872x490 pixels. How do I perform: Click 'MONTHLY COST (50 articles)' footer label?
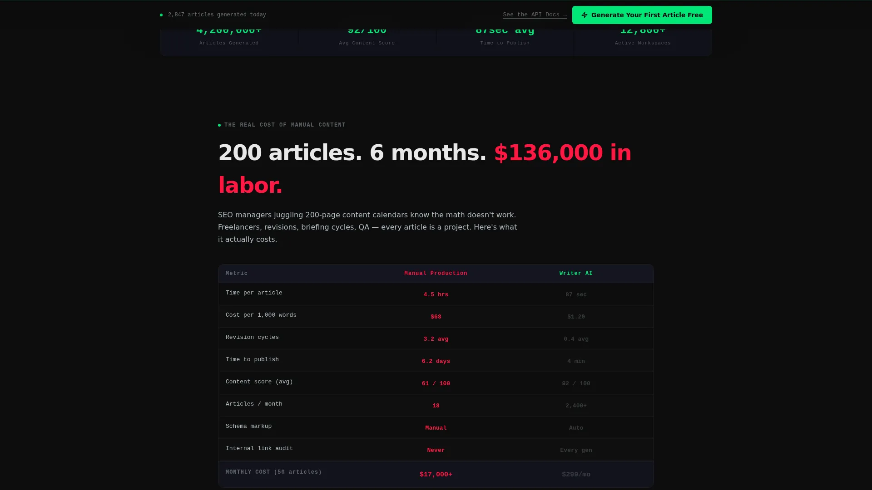(273, 472)
